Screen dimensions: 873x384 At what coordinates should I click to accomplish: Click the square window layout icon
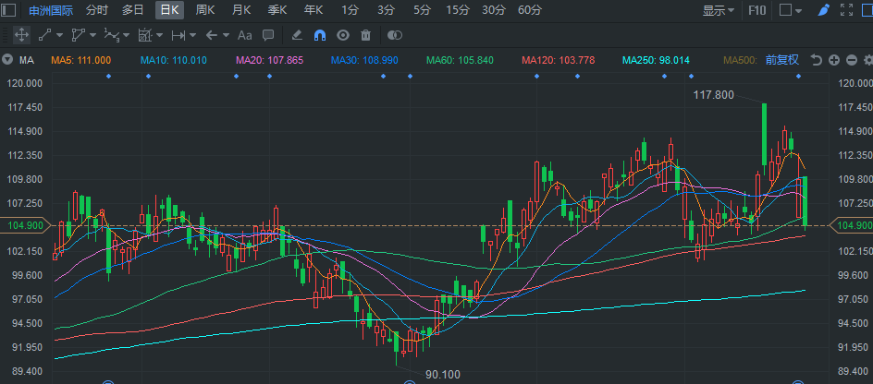point(785,9)
